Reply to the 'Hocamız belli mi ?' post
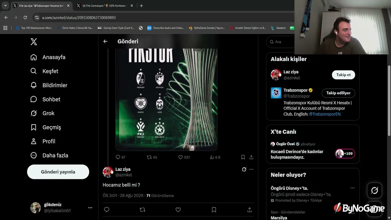 tap(107, 210)
